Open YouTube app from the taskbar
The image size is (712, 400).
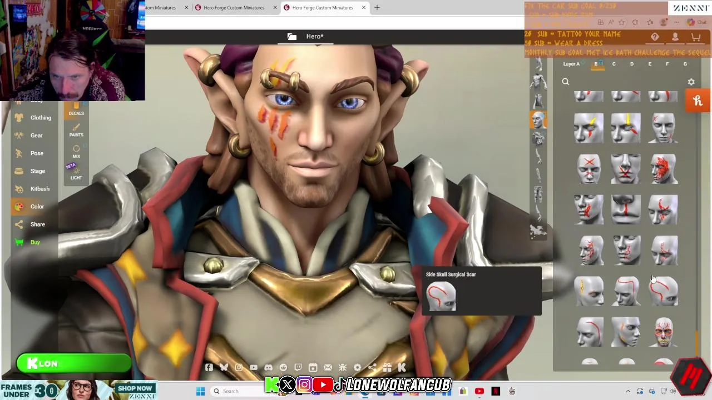[x=479, y=391]
